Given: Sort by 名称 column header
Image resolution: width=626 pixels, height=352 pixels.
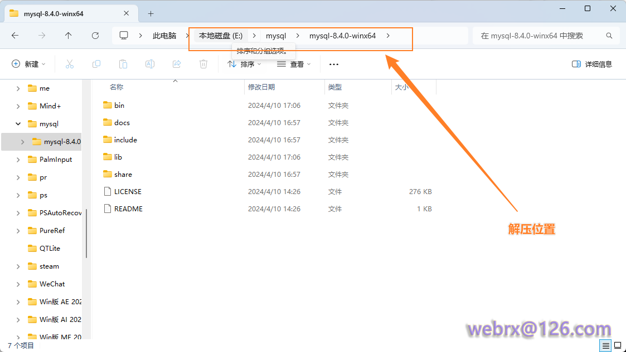Looking at the screenshot, I should 117,87.
